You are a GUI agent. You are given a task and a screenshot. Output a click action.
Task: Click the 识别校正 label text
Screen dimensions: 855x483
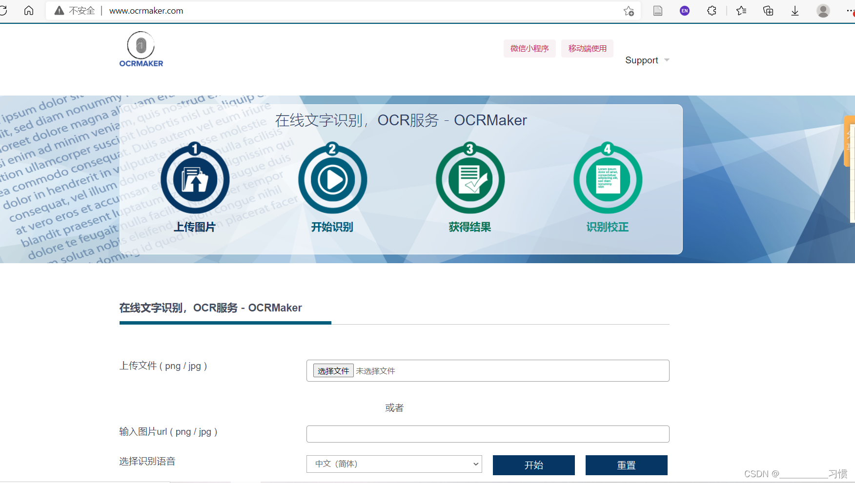[608, 227]
